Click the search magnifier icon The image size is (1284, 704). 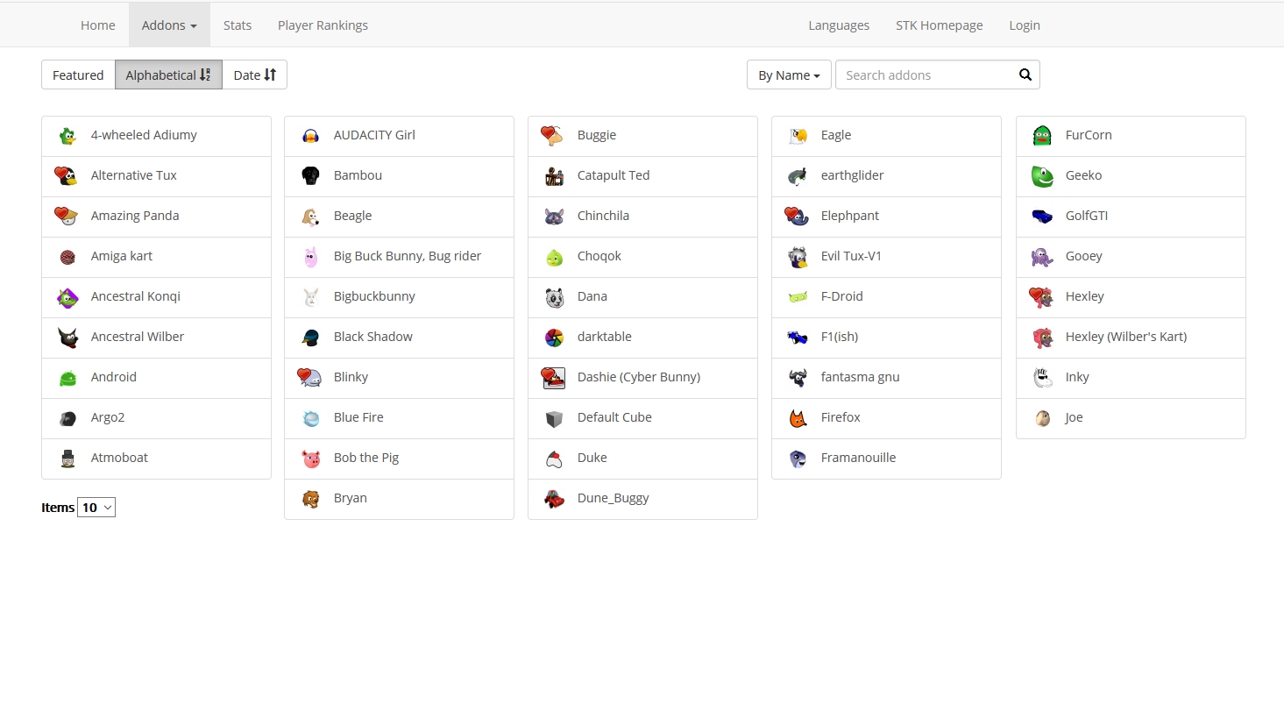point(1025,75)
